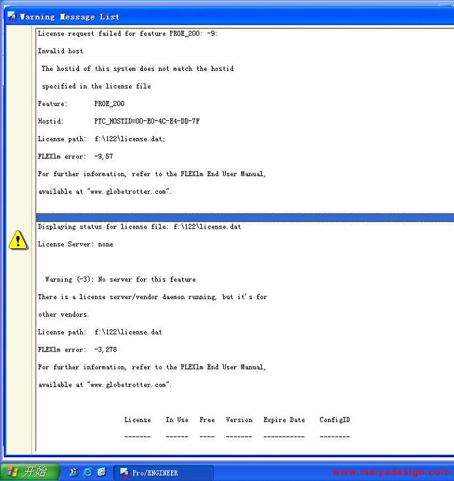Click the 'specified in the license file' line
This screenshot has height=481, width=454.
97,86
